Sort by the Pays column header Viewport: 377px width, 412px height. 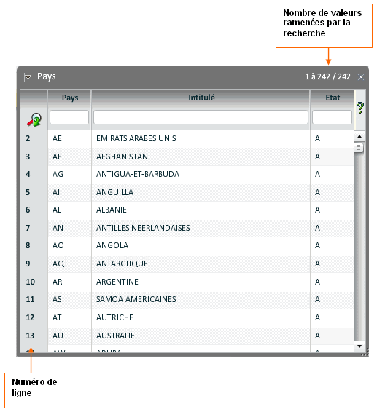pyautogui.click(x=70, y=98)
